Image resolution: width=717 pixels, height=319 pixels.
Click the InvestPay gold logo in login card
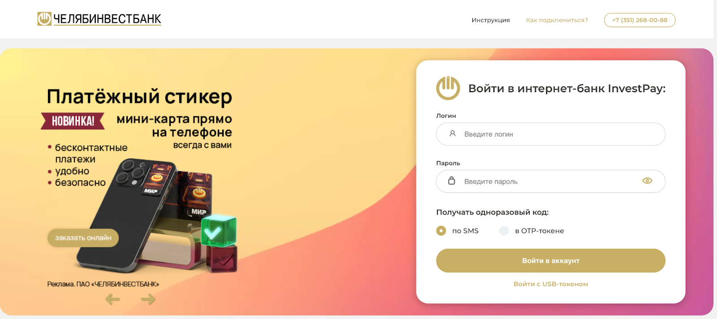(x=448, y=88)
